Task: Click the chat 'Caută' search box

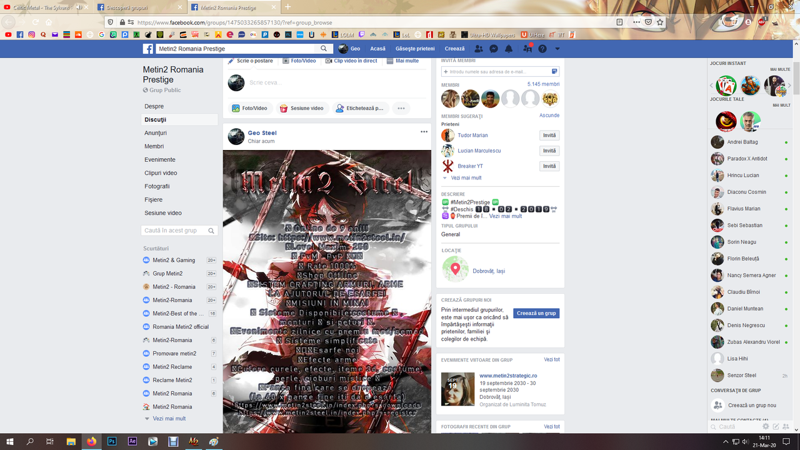Action: tap(734, 427)
